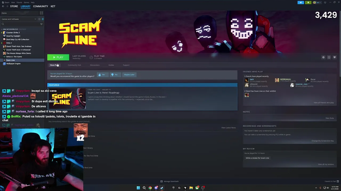Select Devil May Cry HD Collection
Screen dimensions: 341x191
[18, 39]
